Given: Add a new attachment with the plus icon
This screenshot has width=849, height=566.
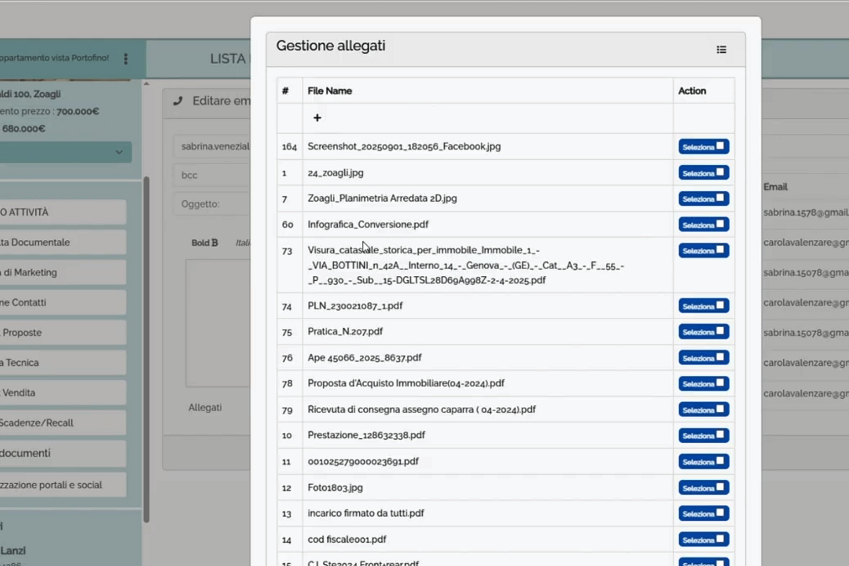Looking at the screenshot, I should (317, 118).
